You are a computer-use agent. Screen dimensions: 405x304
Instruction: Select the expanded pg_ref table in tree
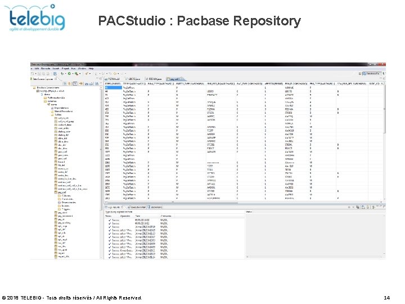60,193
